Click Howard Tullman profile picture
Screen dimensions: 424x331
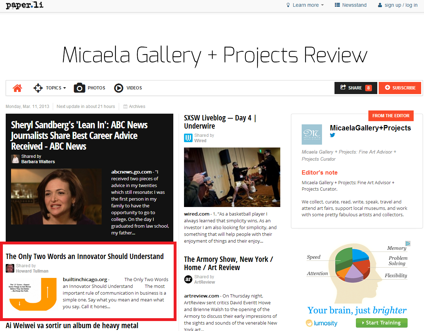10,268
